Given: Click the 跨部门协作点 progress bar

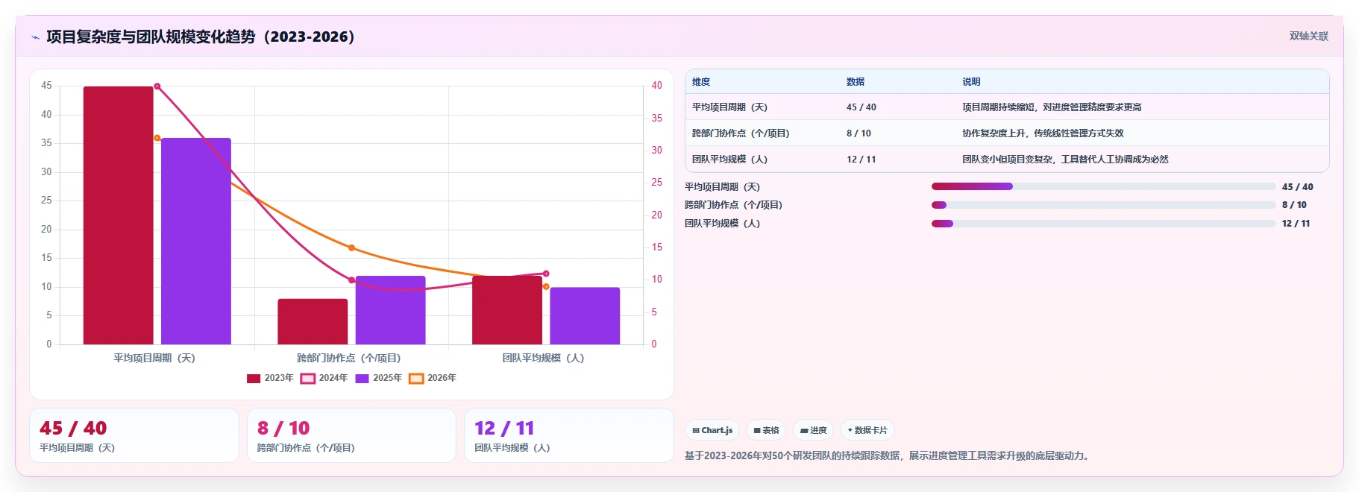Looking at the screenshot, I should point(1103,205).
